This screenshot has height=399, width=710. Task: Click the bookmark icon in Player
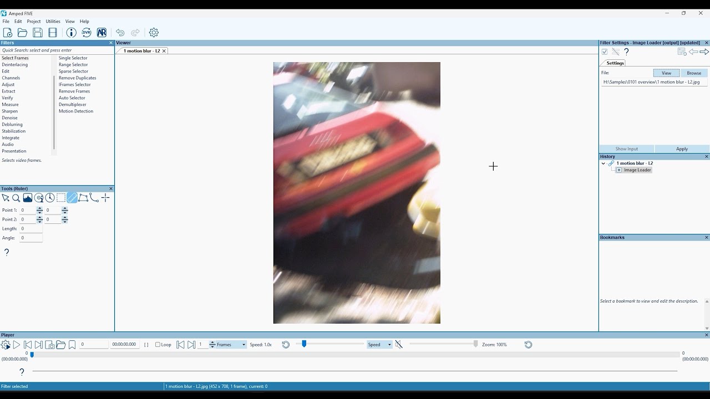tap(72, 345)
